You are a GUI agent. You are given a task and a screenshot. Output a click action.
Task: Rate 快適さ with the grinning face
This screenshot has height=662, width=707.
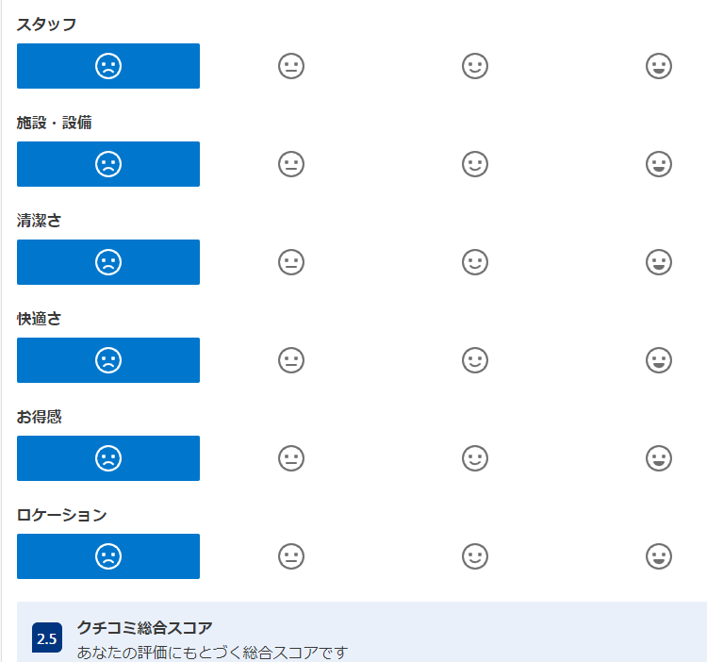pyautogui.click(x=659, y=360)
